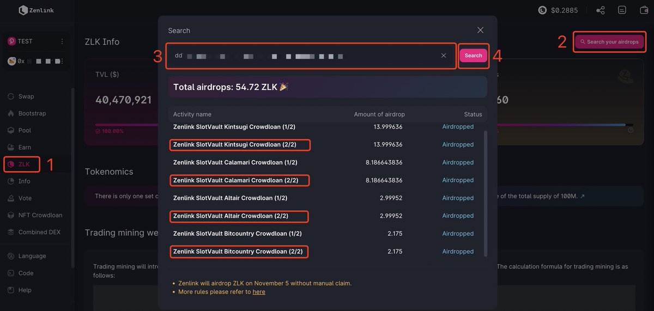Click the 'here' rules link
654x311 pixels.
click(x=259, y=292)
